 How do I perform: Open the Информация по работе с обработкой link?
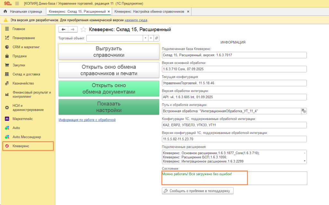[87, 120]
